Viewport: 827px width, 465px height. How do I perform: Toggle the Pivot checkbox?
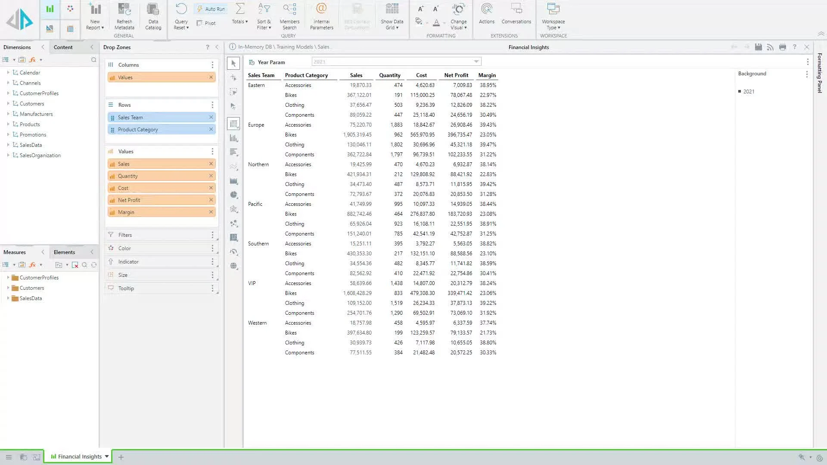tap(200, 23)
